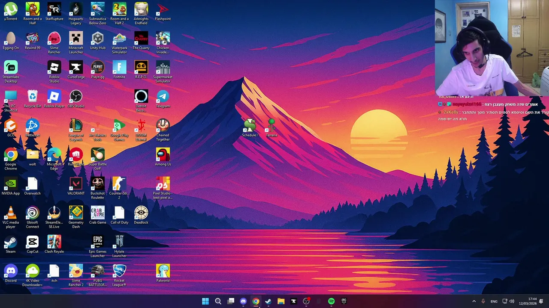Click the VLC media player icon
This screenshot has width=549, height=308.
pyautogui.click(x=11, y=217)
